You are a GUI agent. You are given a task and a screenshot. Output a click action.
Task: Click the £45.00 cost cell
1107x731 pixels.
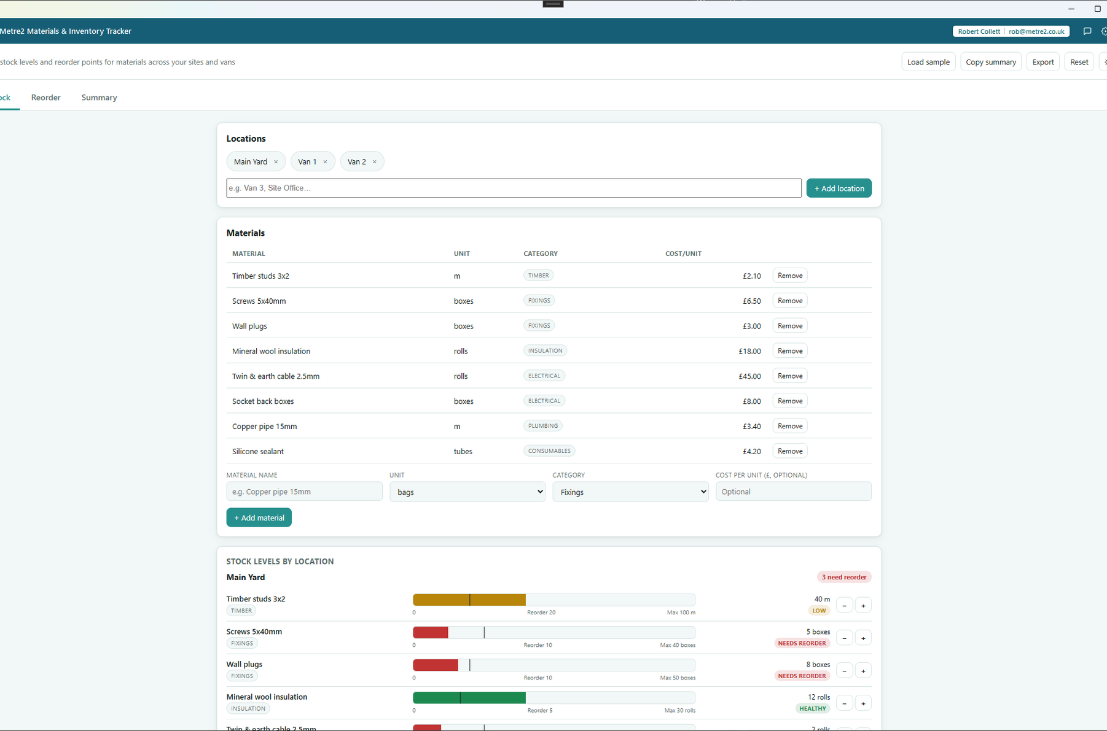click(749, 376)
